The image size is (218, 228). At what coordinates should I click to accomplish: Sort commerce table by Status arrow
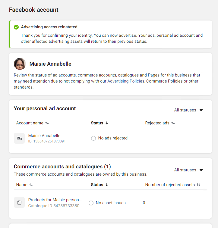point(107,185)
